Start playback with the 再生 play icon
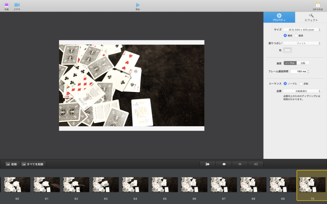This screenshot has height=204, width=327. tap(138, 5)
